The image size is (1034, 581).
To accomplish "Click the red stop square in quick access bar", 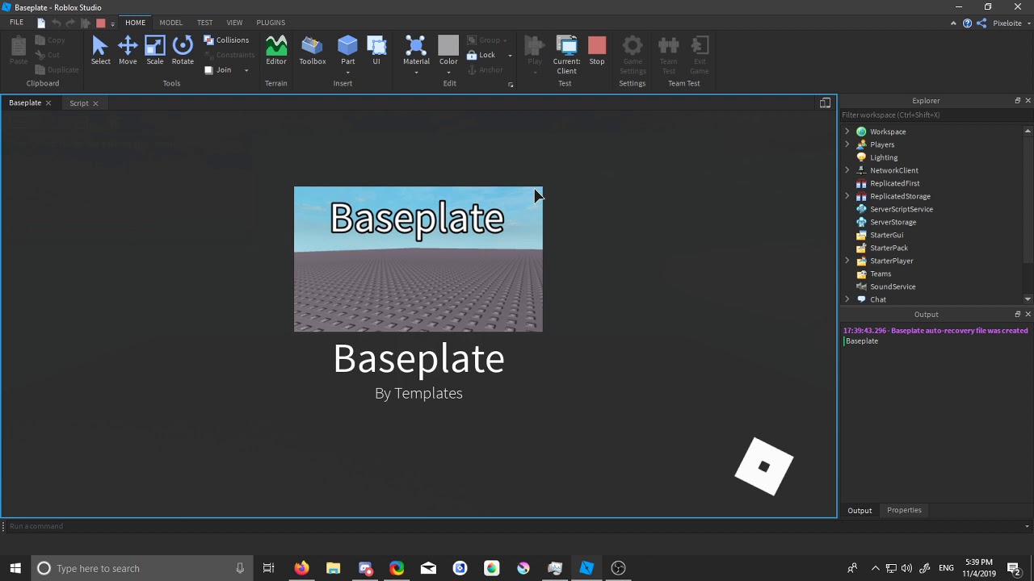I will tap(101, 23).
